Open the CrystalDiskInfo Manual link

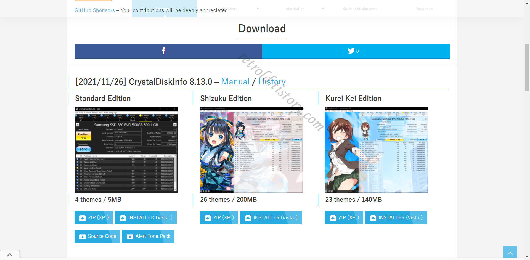pyautogui.click(x=235, y=82)
